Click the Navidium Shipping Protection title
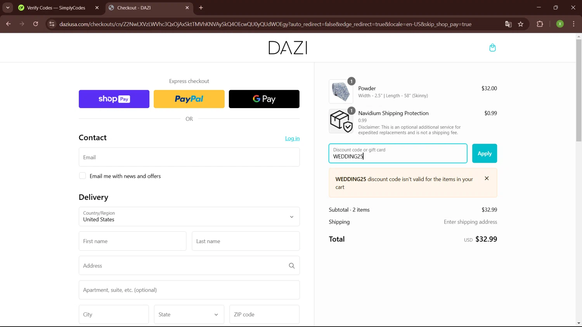The height and width of the screenshot is (327, 582). coord(393,113)
